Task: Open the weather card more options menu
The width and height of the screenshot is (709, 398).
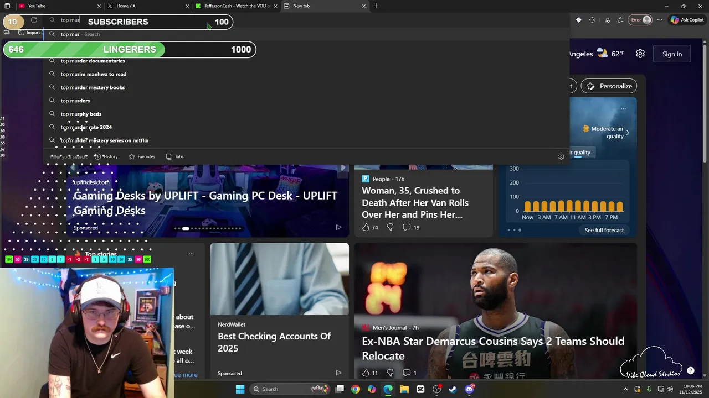Action: (623, 108)
